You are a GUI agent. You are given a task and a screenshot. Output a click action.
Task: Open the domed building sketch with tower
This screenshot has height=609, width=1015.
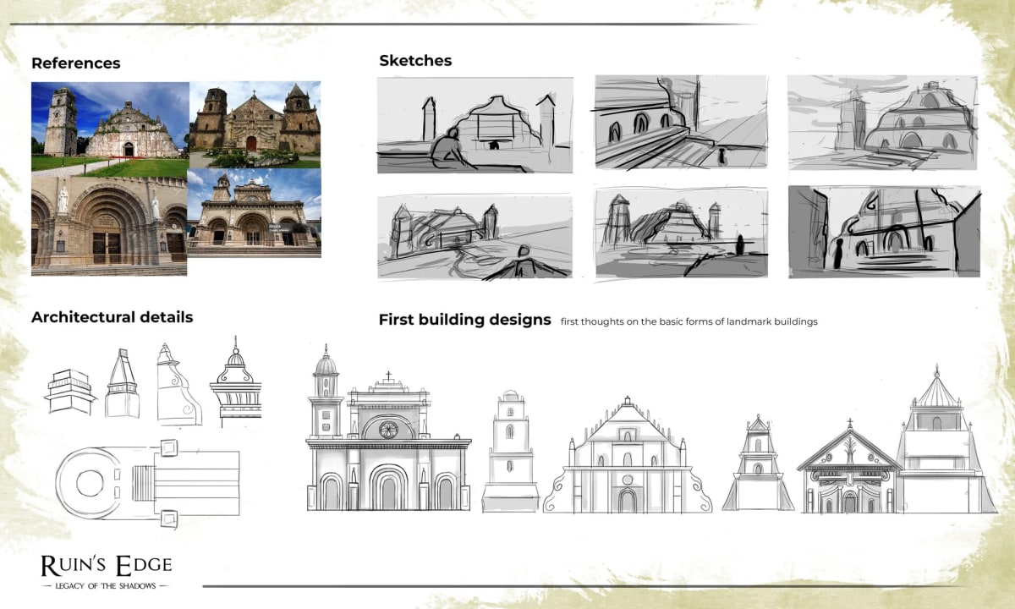pos(884,122)
